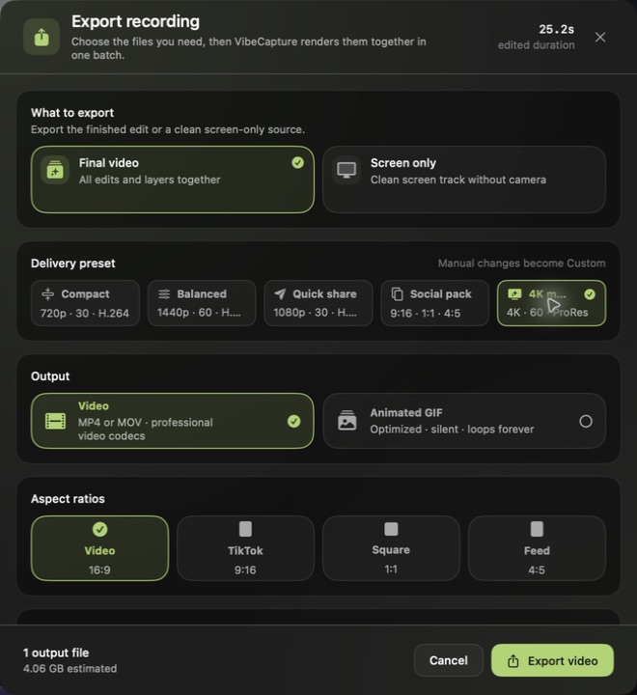Enable the Feed 4:5 aspect ratio
The height and width of the screenshot is (695, 637).
point(537,548)
